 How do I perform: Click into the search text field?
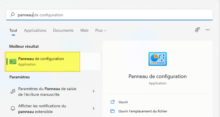(x=114, y=15)
